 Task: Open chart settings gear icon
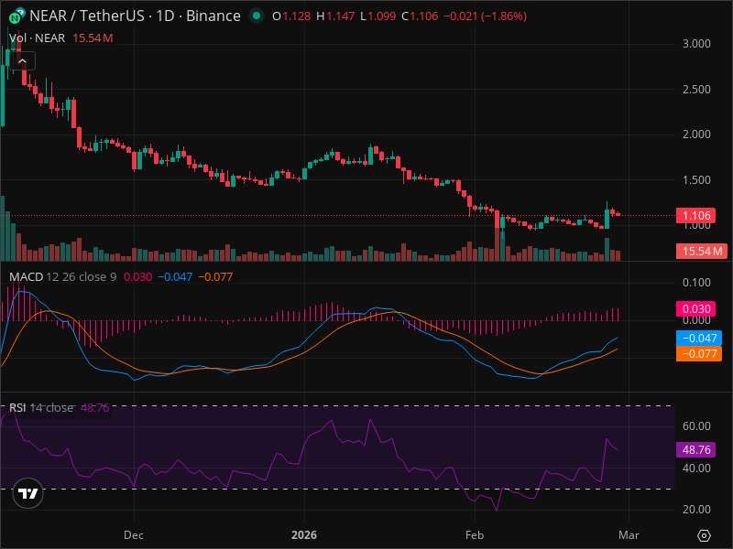click(x=704, y=535)
